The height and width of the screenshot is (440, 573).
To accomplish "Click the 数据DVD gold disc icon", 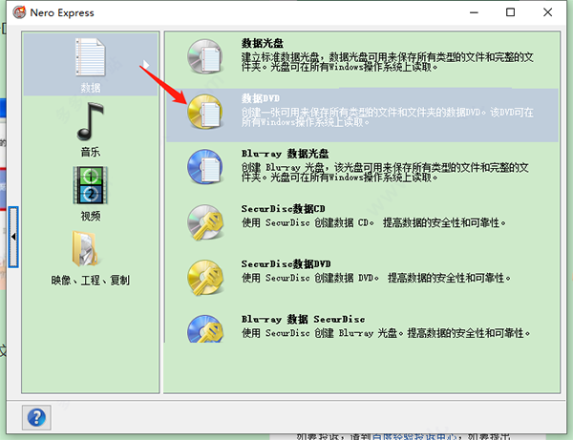I will 205,112.
